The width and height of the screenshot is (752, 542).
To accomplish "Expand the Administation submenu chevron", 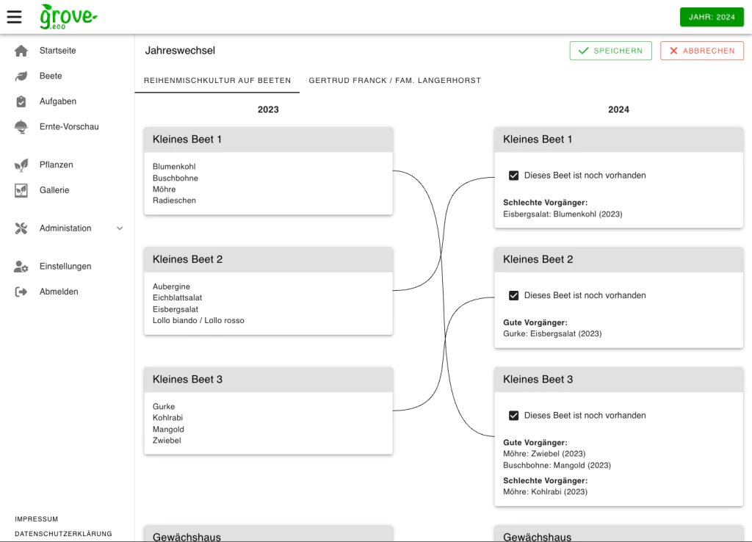I will point(120,228).
